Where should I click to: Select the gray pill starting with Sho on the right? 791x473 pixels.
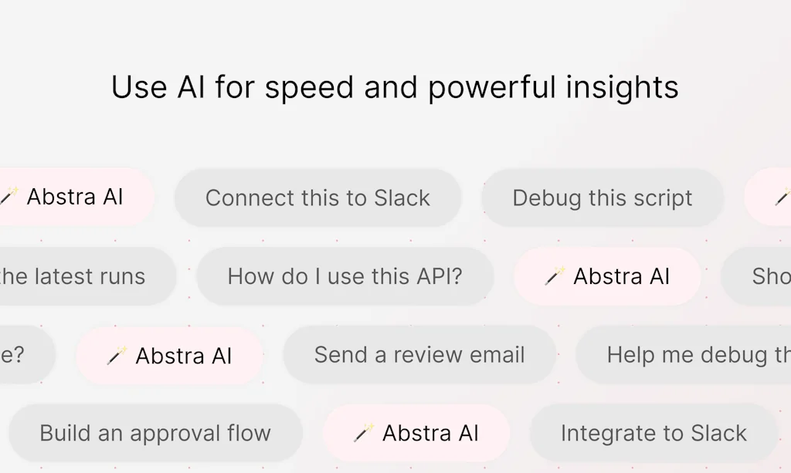765,276
